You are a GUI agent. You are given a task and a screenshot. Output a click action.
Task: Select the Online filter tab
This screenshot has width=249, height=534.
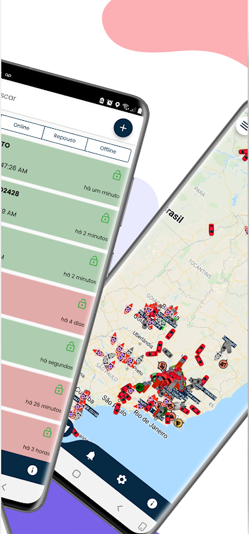point(22,125)
